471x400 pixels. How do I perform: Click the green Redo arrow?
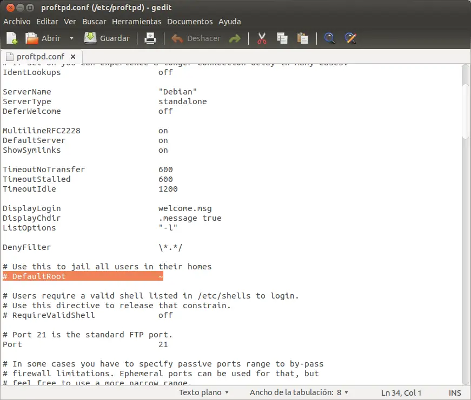(235, 38)
